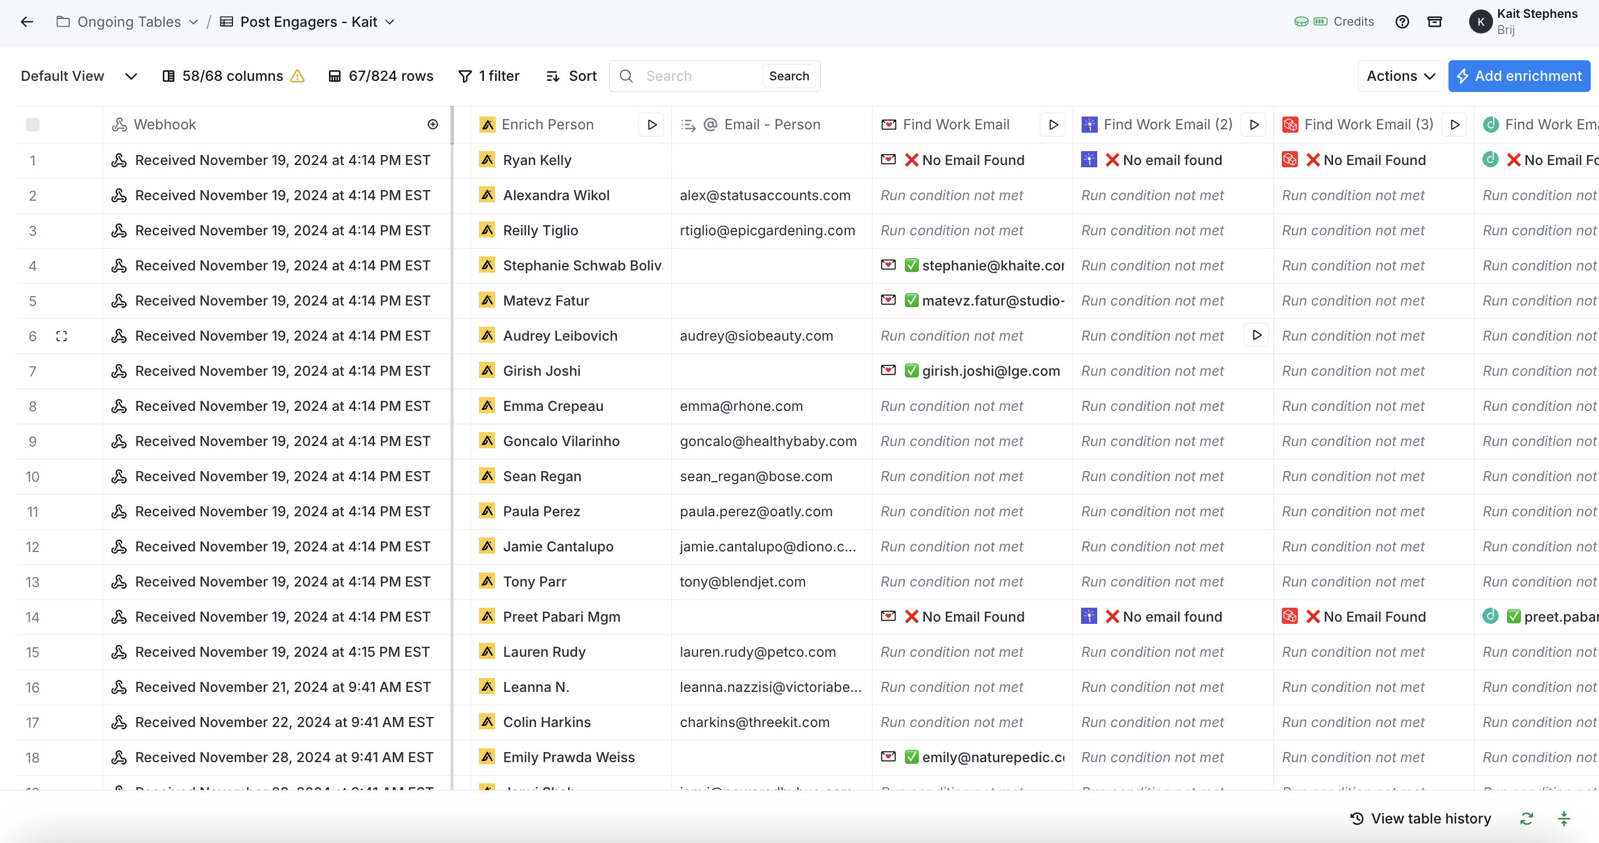Image resolution: width=1599 pixels, height=843 pixels.
Task: Click No email found in Preet Pabari's Find Work Email (2)
Action: click(1172, 617)
